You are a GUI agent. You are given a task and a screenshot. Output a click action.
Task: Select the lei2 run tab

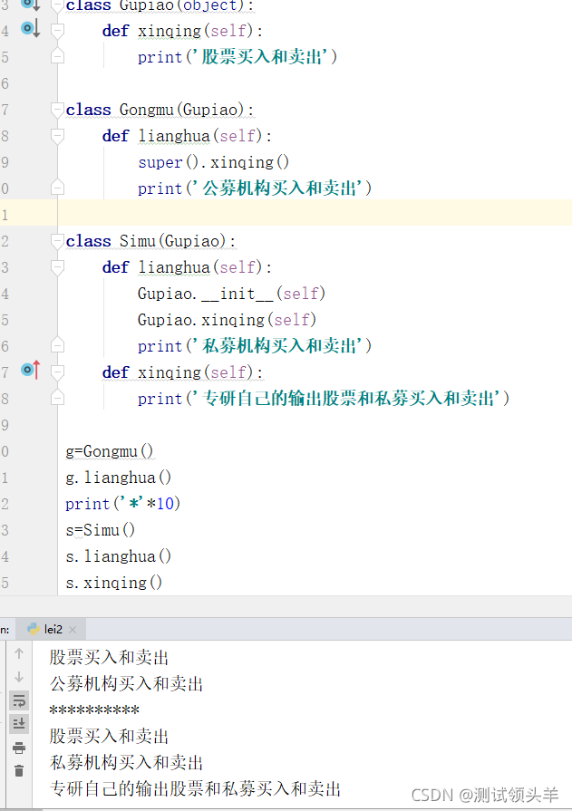tap(53, 629)
